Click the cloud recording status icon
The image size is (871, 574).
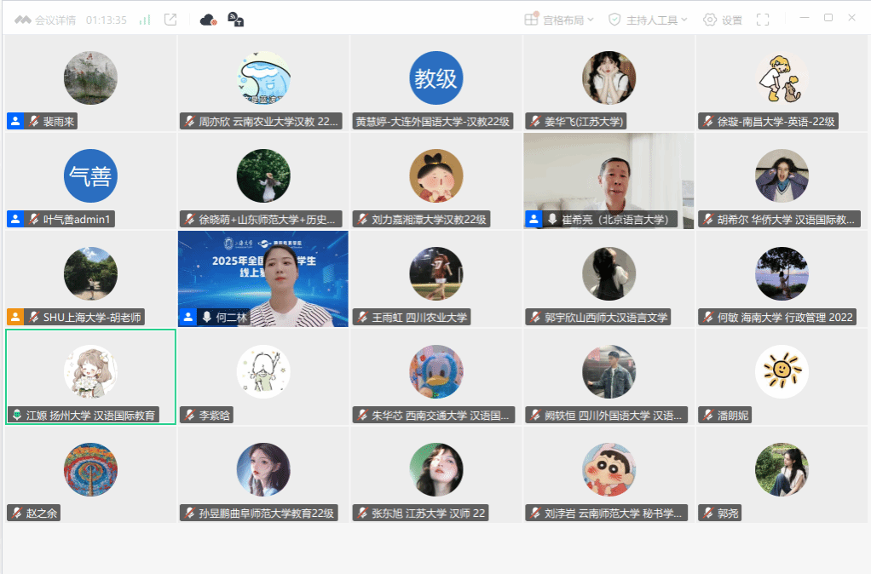(208, 20)
